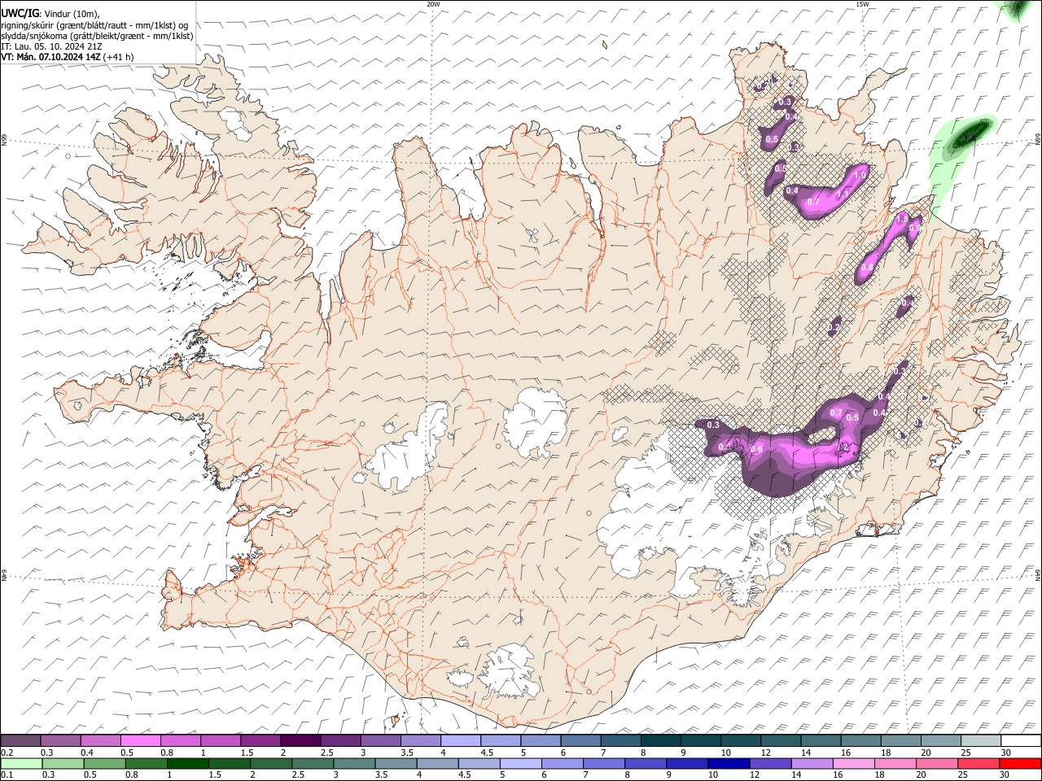Click the initial time 'IT: Lau. 05. 10. 2024 21Z'

(51, 46)
